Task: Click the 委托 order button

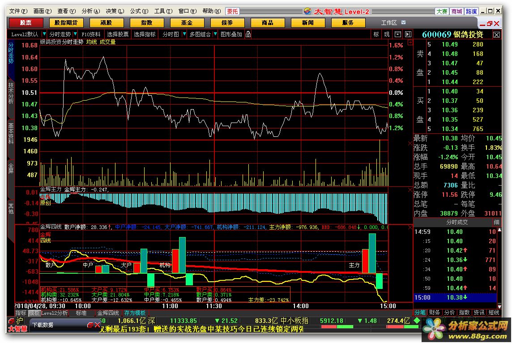Action: (x=232, y=11)
